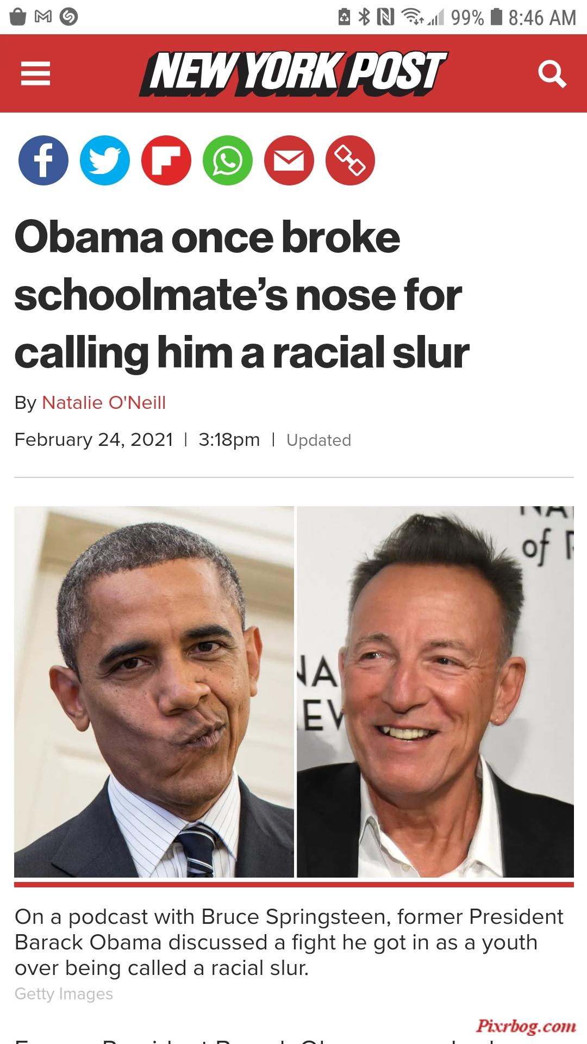Tap the article headline about Obama
The height and width of the screenshot is (1044, 587).
242,295
